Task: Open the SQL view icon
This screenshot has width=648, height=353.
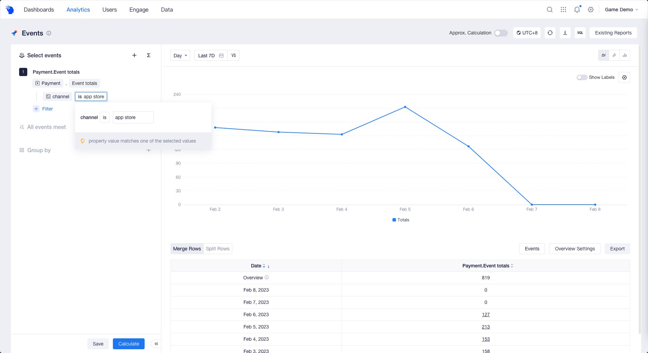Action: tap(580, 33)
